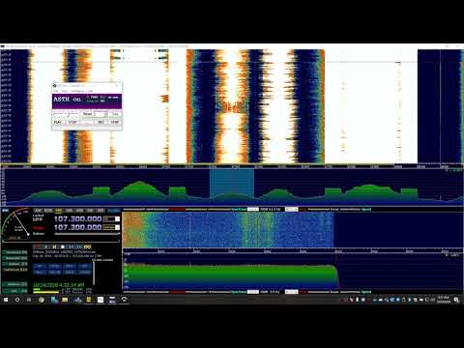This screenshot has width=464, height=348.
Task: Select the CW demodulation mode
Action: (90, 211)
